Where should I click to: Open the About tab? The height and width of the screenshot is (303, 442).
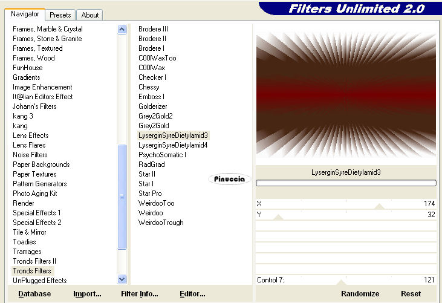click(90, 15)
